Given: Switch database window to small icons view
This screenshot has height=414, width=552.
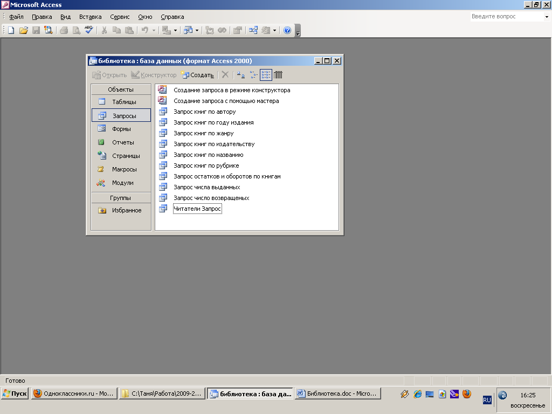Looking at the screenshot, I should click(253, 74).
